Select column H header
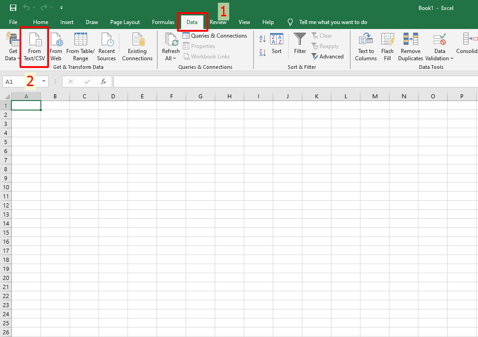Image resolution: width=478 pixels, height=337 pixels. point(229,96)
